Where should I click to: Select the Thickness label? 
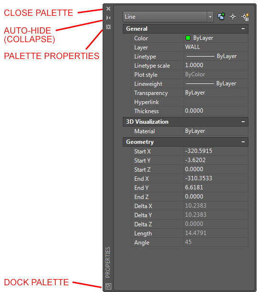tap(147, 111)
